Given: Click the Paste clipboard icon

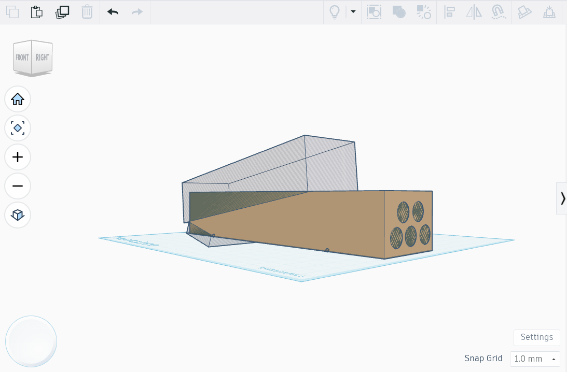Looking at the screenshot, I should (36, 12).
